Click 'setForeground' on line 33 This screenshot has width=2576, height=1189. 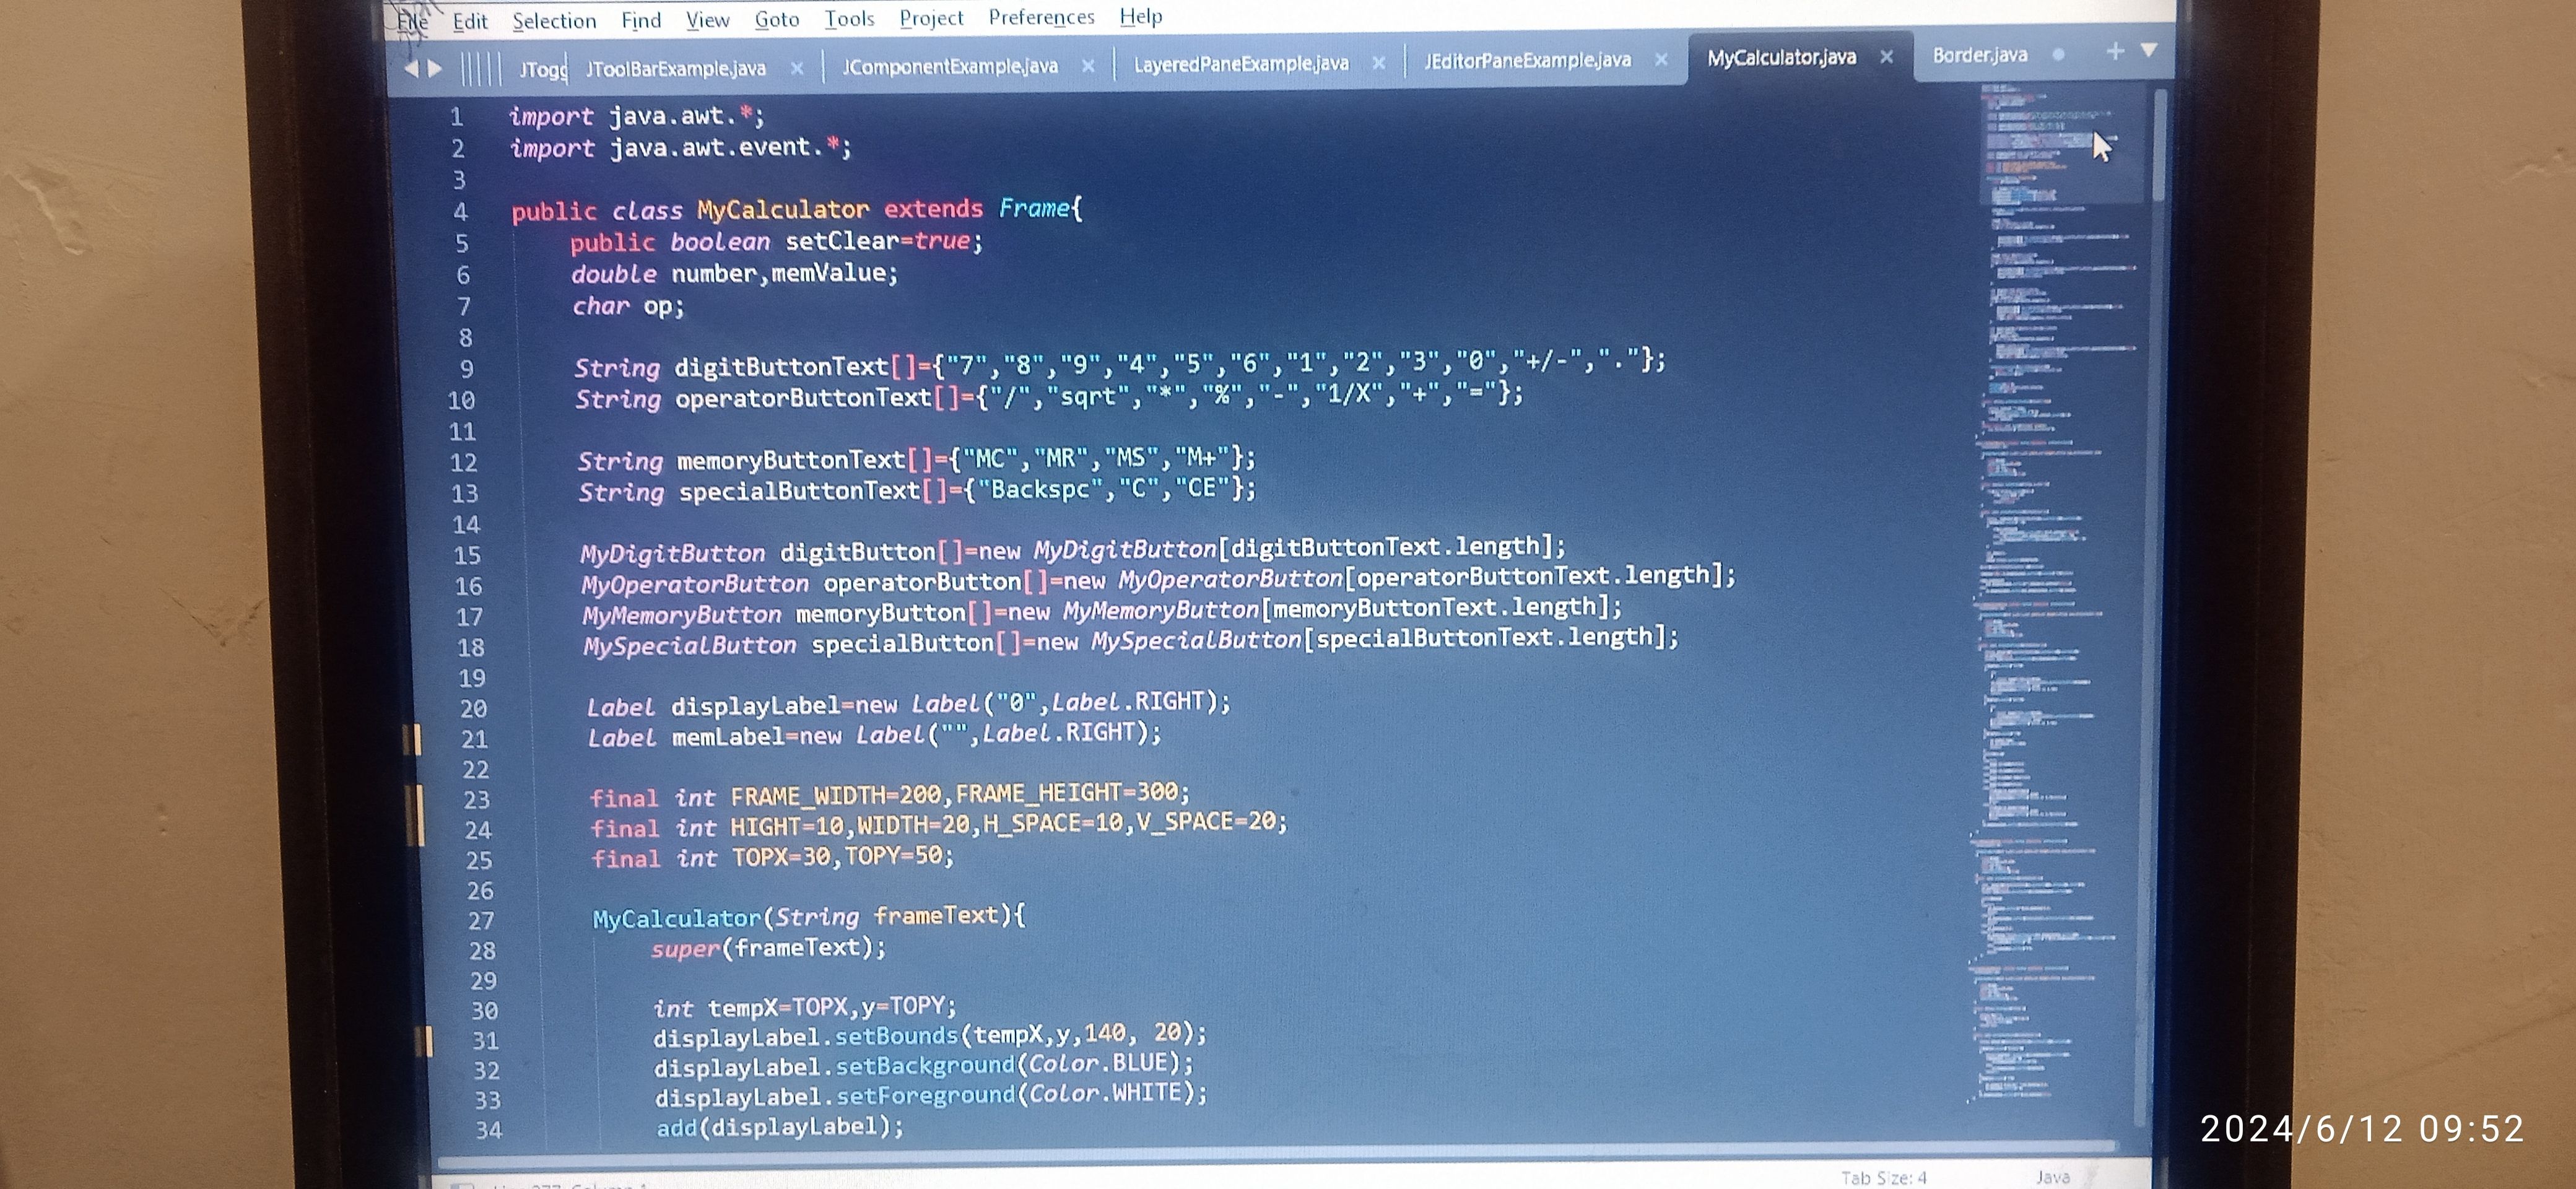(x=925, y=1096)
